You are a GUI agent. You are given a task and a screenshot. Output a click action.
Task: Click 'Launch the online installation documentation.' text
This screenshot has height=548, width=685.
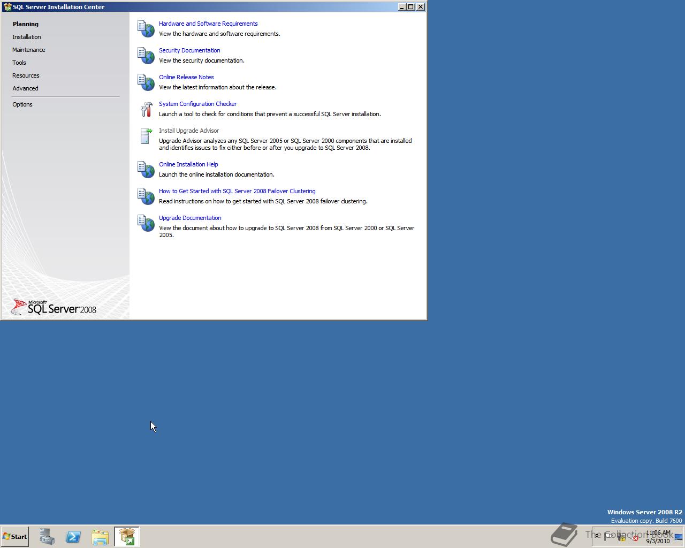[x=217, y=174]
